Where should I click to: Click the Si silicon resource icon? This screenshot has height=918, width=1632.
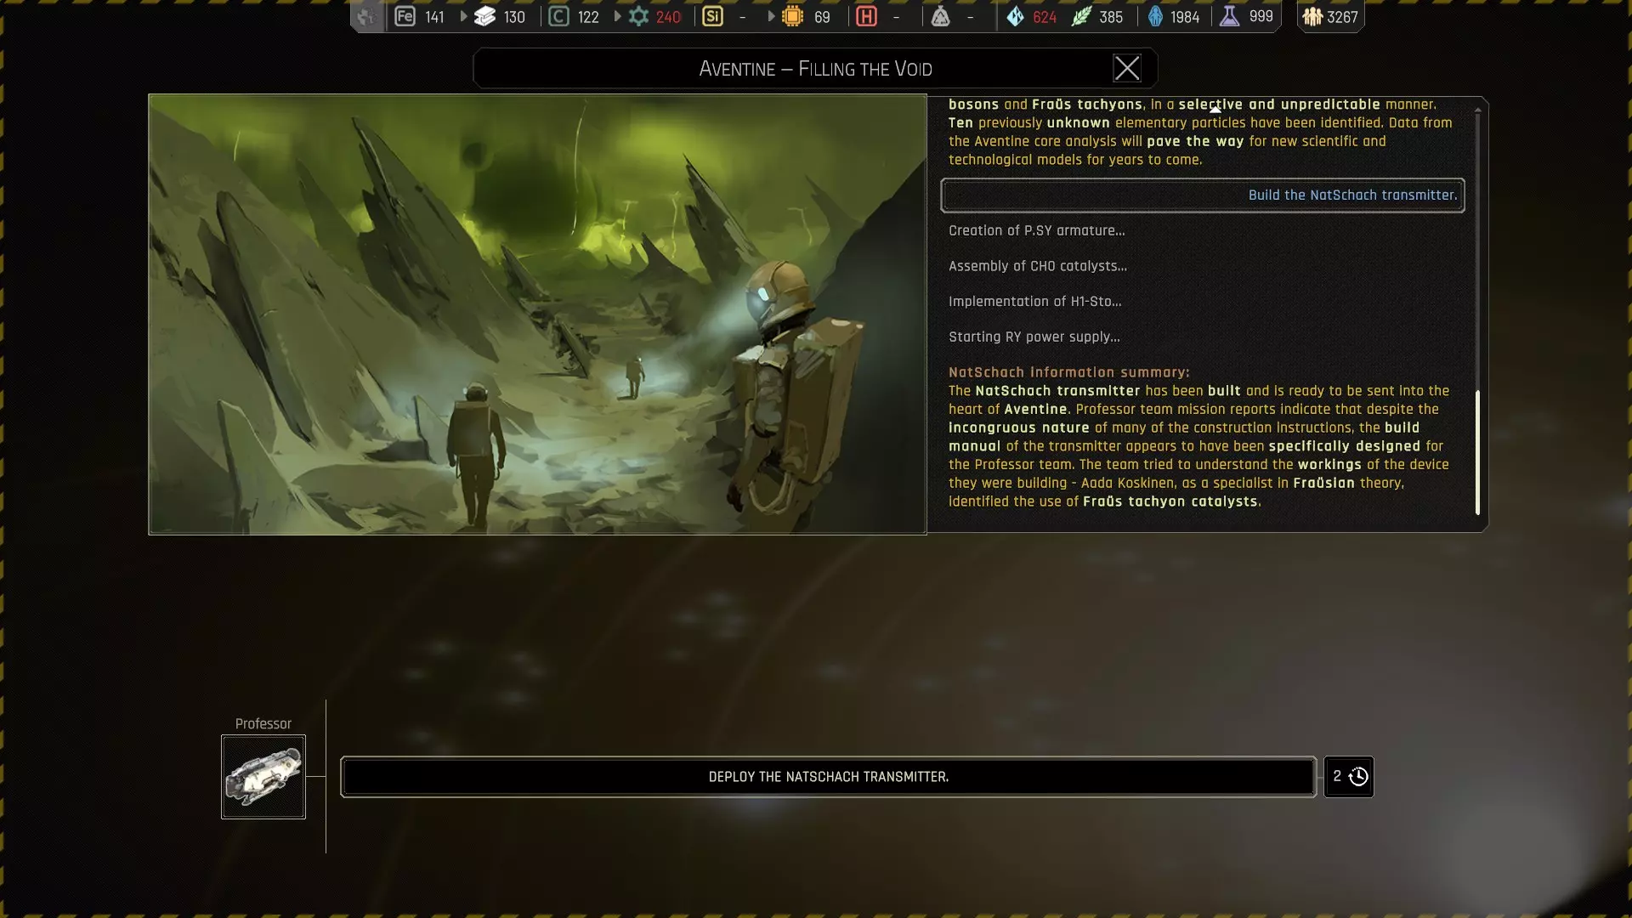pyautogui.click(x=712, y=16)
